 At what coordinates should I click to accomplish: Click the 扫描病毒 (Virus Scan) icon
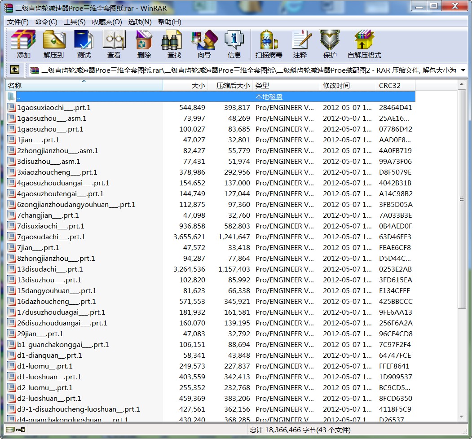pyautogui.click(x=269, y=44)
